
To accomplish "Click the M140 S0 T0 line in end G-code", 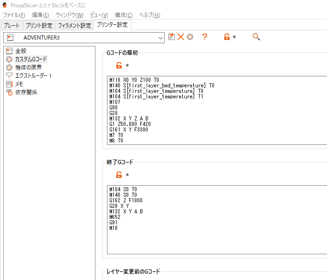I will tap(123, 195).
